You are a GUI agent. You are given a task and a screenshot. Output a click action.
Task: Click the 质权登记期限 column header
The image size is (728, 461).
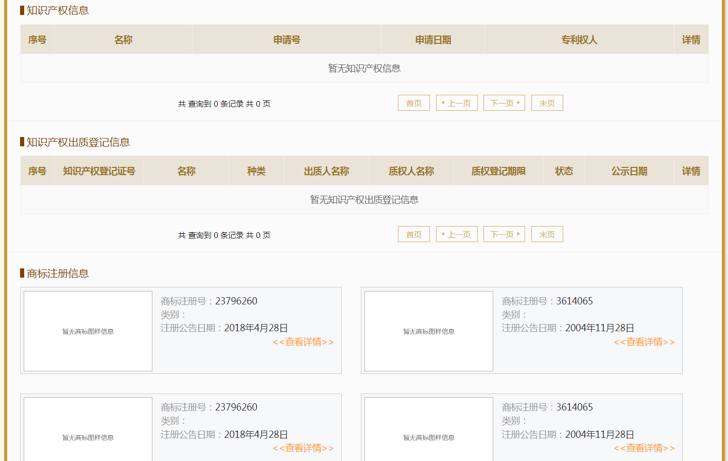pyautogui.click(x=498, y=171)
